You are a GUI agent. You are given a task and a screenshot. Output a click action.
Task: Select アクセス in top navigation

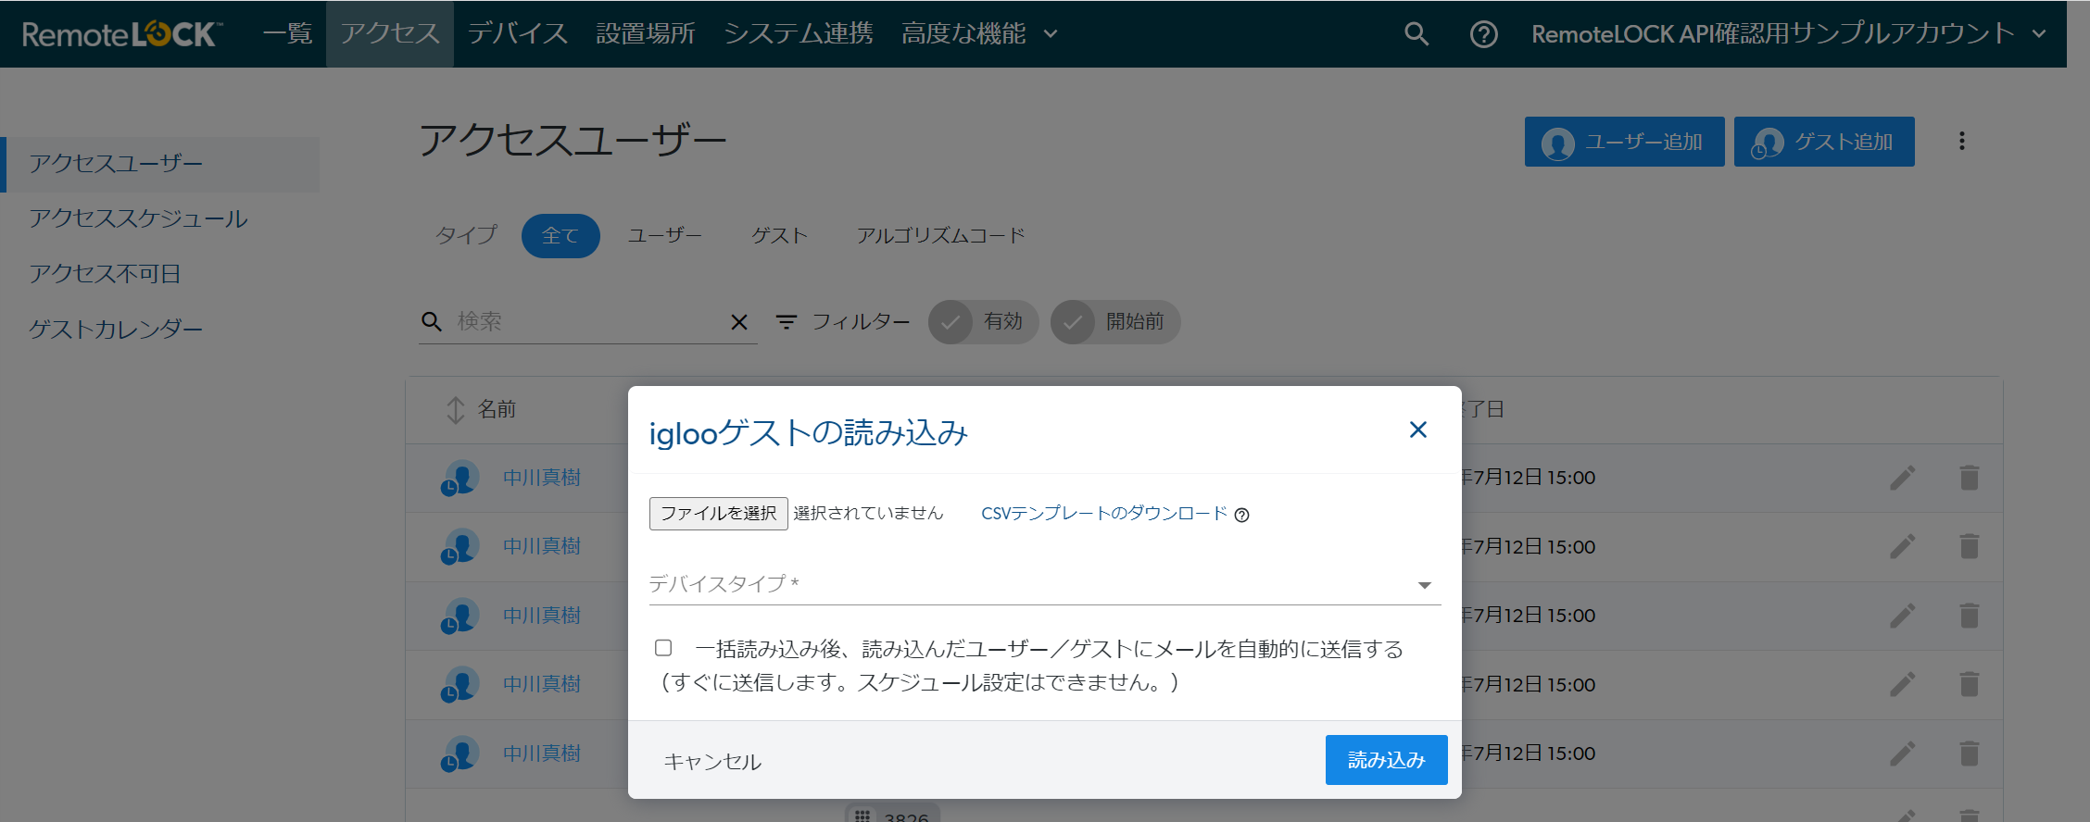tap(389, 34)
